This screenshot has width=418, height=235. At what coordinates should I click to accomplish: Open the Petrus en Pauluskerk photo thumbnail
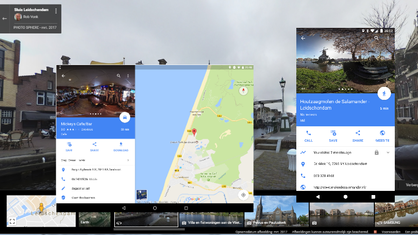(x=276, y=214)
